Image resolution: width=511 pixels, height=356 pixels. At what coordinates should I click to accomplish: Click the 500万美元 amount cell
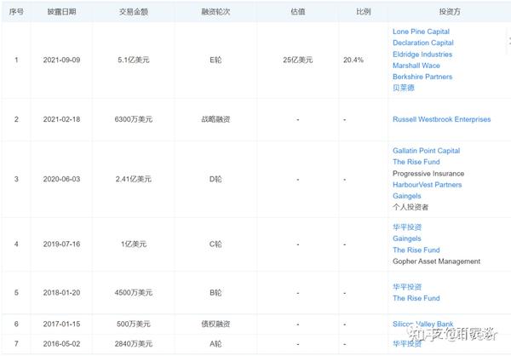134,324
